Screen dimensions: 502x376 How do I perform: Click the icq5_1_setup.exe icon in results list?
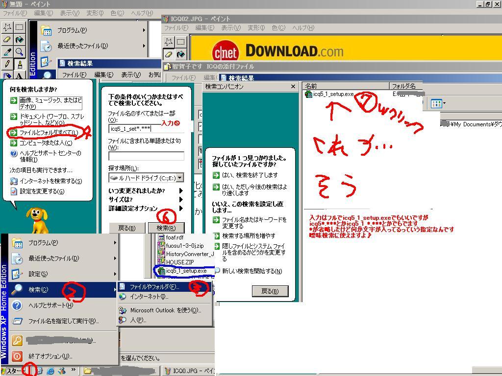click(x=308, y=94)
